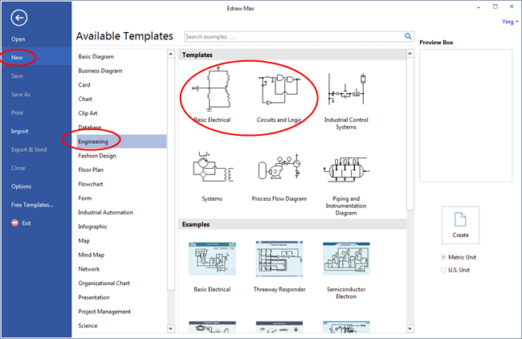Viewport: 522px width, 339px height.
Task: Choose the Circuits and Logic template icon
Action: click(x=278, y=91)
